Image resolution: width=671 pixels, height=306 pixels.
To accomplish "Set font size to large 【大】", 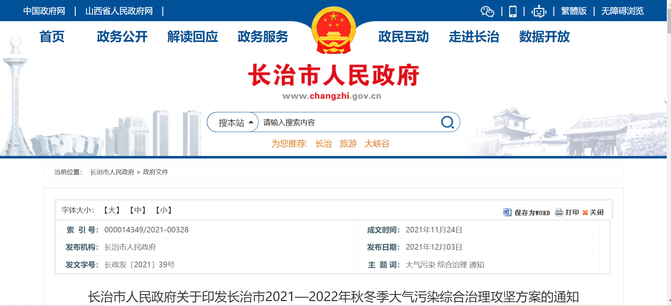I will pos(112,210).
